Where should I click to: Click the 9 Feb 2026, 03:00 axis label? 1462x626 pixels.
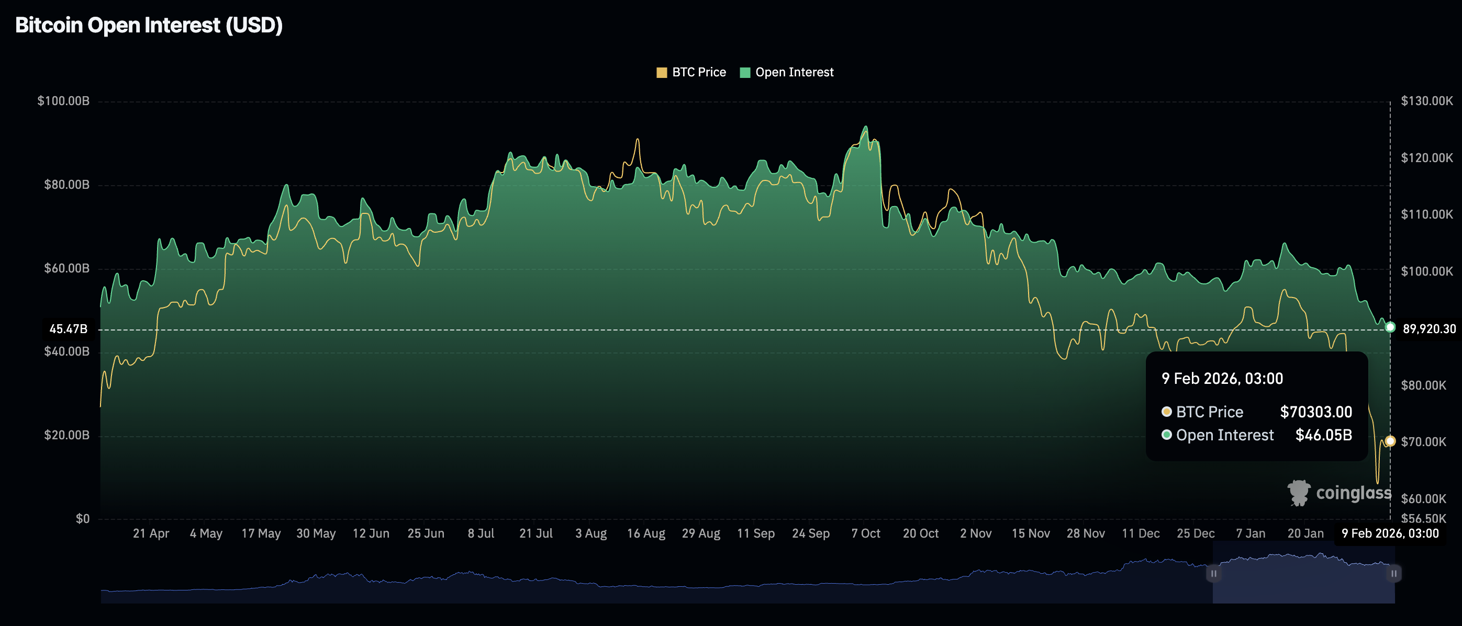click(1389, 533)
